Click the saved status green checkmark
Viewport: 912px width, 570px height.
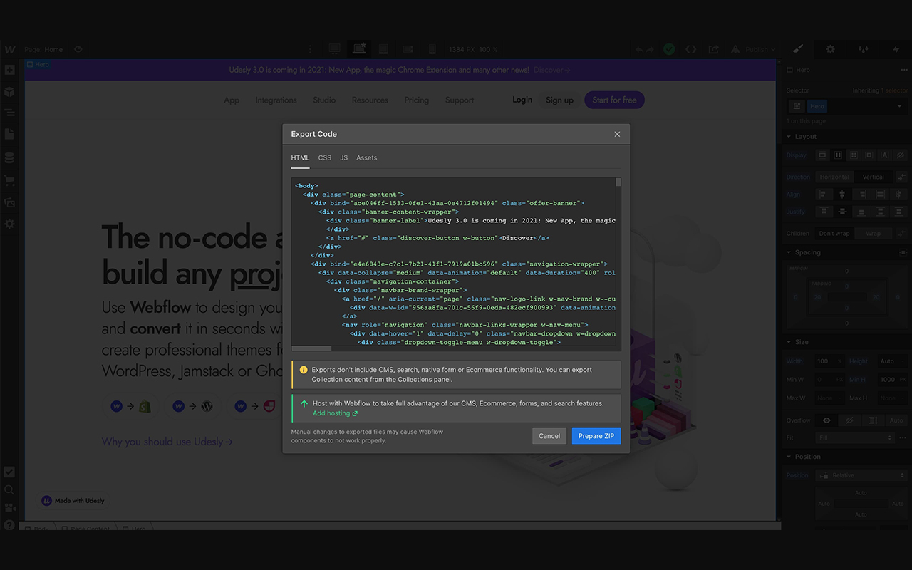click(668, 49)
